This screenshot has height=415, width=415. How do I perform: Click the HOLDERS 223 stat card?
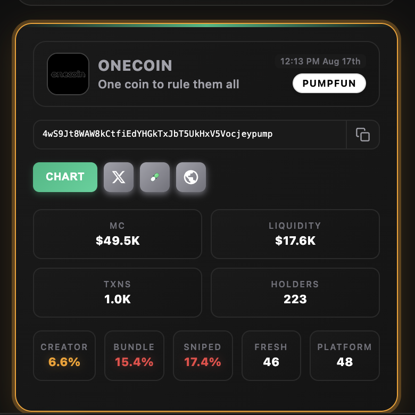(295, 293)
